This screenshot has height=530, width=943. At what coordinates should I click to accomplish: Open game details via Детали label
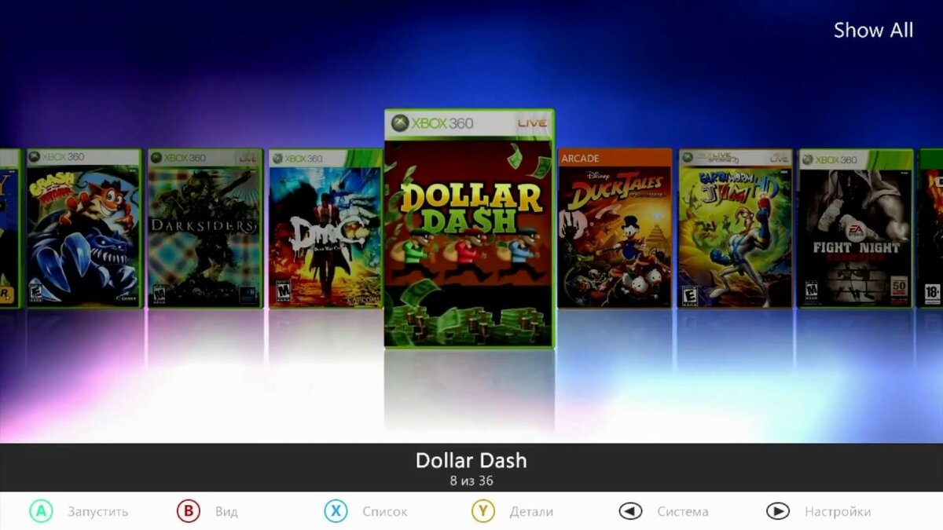click(531, 512)
